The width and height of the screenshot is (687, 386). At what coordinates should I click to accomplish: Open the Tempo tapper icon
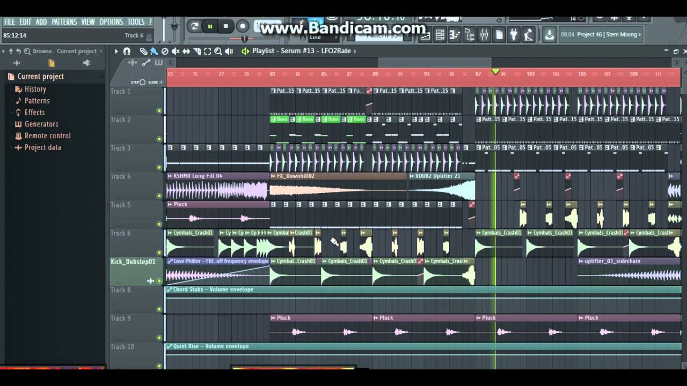click(529, 35)
